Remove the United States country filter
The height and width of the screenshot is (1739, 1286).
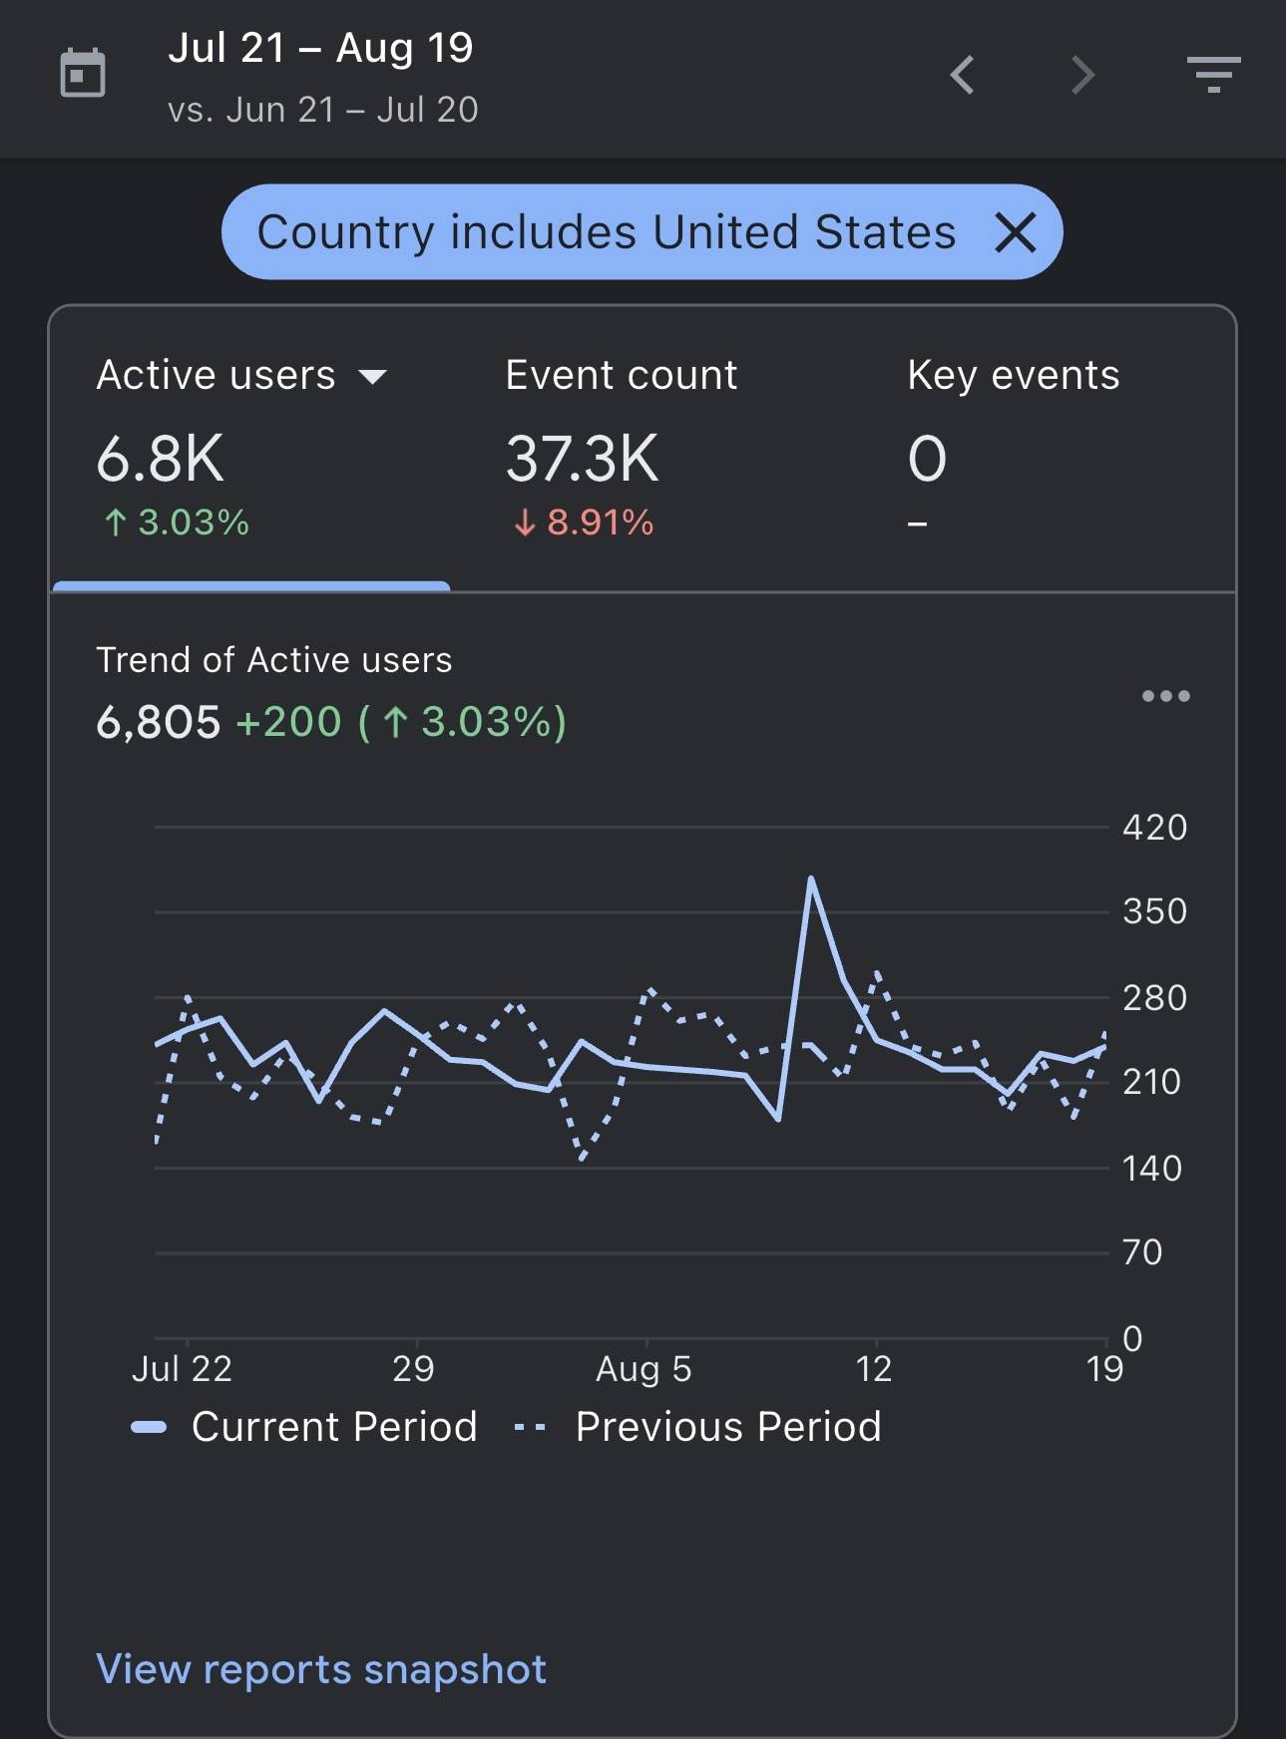pyautogui.click(x=1016, y=232)
